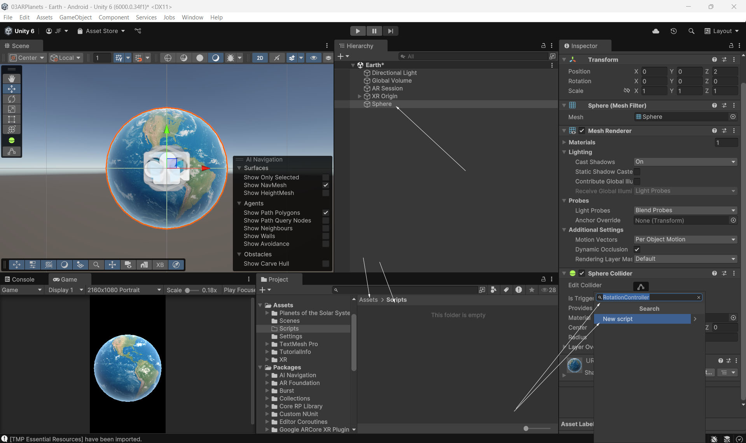
Task: Open Cast Shadows dropdown
Action: 685,162
